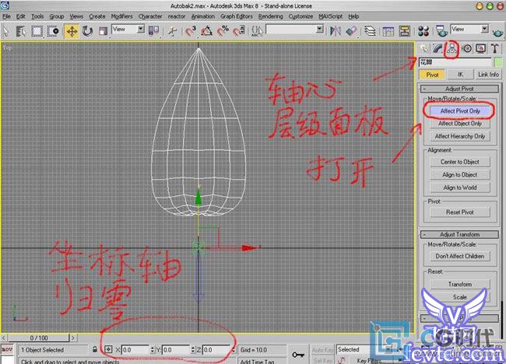Image resolution: width=506 pixels, height=364 pixels.
Task: Click the object color swatch
Action: (x=497, y=61)
